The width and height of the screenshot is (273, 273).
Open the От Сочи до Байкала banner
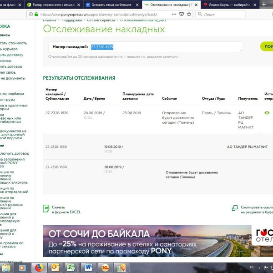point(158,241)
